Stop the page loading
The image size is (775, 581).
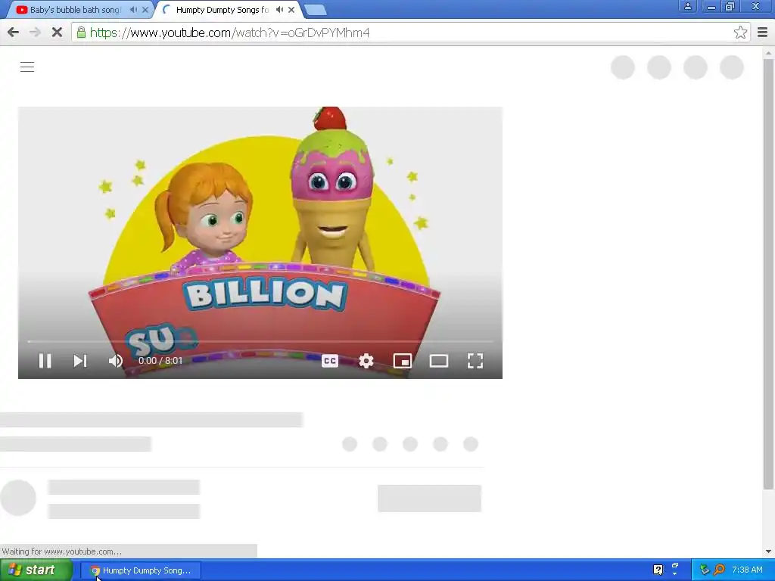(57, 33)
